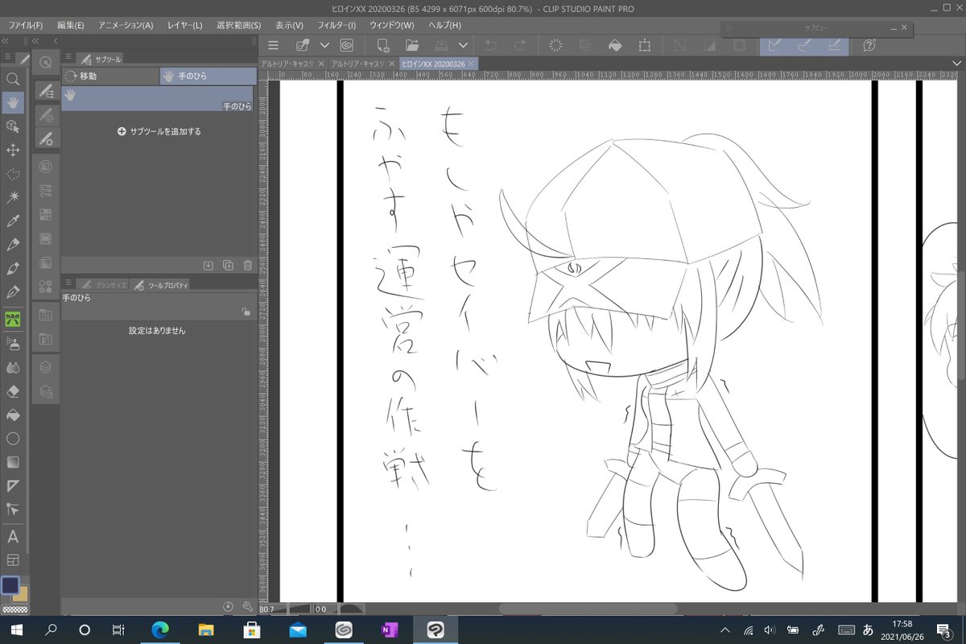The width and height of the screenshot is (966, 644).
Task: Select the Blend droplets tool
Action: point(13,367)
